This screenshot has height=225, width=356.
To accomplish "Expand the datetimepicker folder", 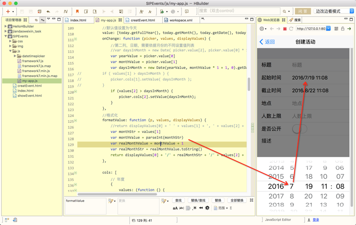I will (15, 56).
